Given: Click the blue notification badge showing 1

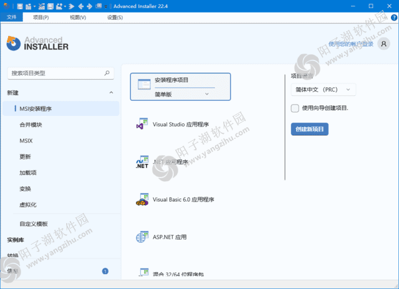Looking at the screenshot, I should click(x=105, y=271).
